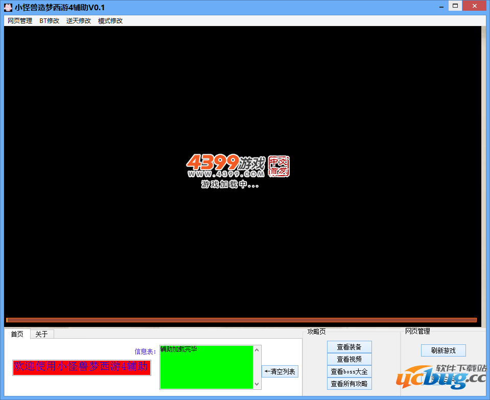490x400 pixels.
Task: Close the application window
Action: (475, 6)
